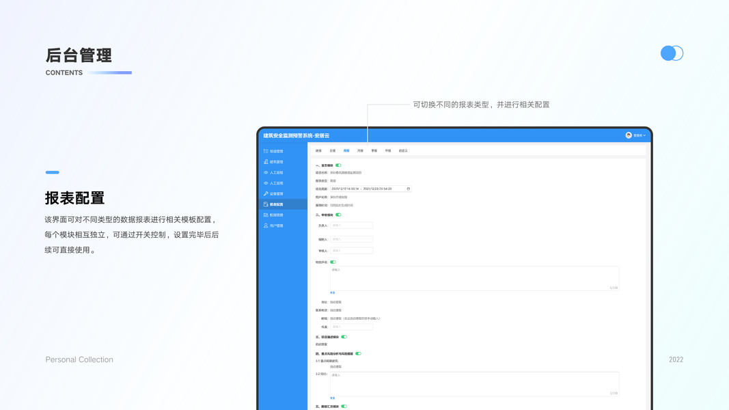Click into the 负责人 input field
Image resolution: width=729 pixels, height=410 pixels.
pyautogui.click(x=351, y=225)
